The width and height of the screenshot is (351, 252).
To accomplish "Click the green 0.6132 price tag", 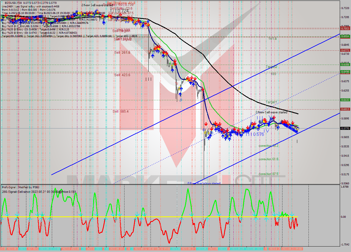I will tap(345, 100).
